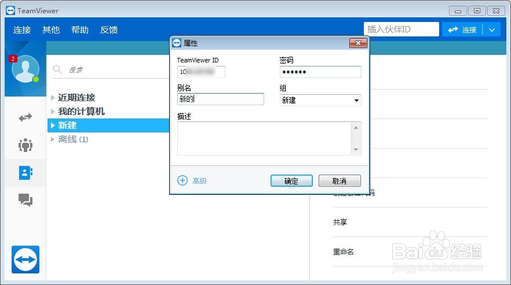Open the 连接 menu

(22, 30)
